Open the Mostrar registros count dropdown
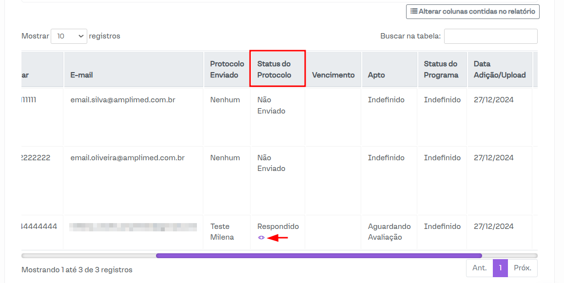 (x=69, y=36)
